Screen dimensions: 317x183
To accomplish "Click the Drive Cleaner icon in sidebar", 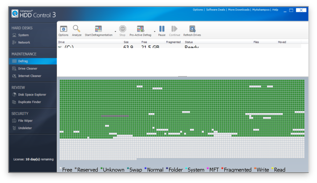I will (x=14, y=68).
